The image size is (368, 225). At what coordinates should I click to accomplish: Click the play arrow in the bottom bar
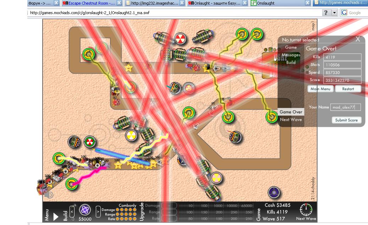coord(56,216)
